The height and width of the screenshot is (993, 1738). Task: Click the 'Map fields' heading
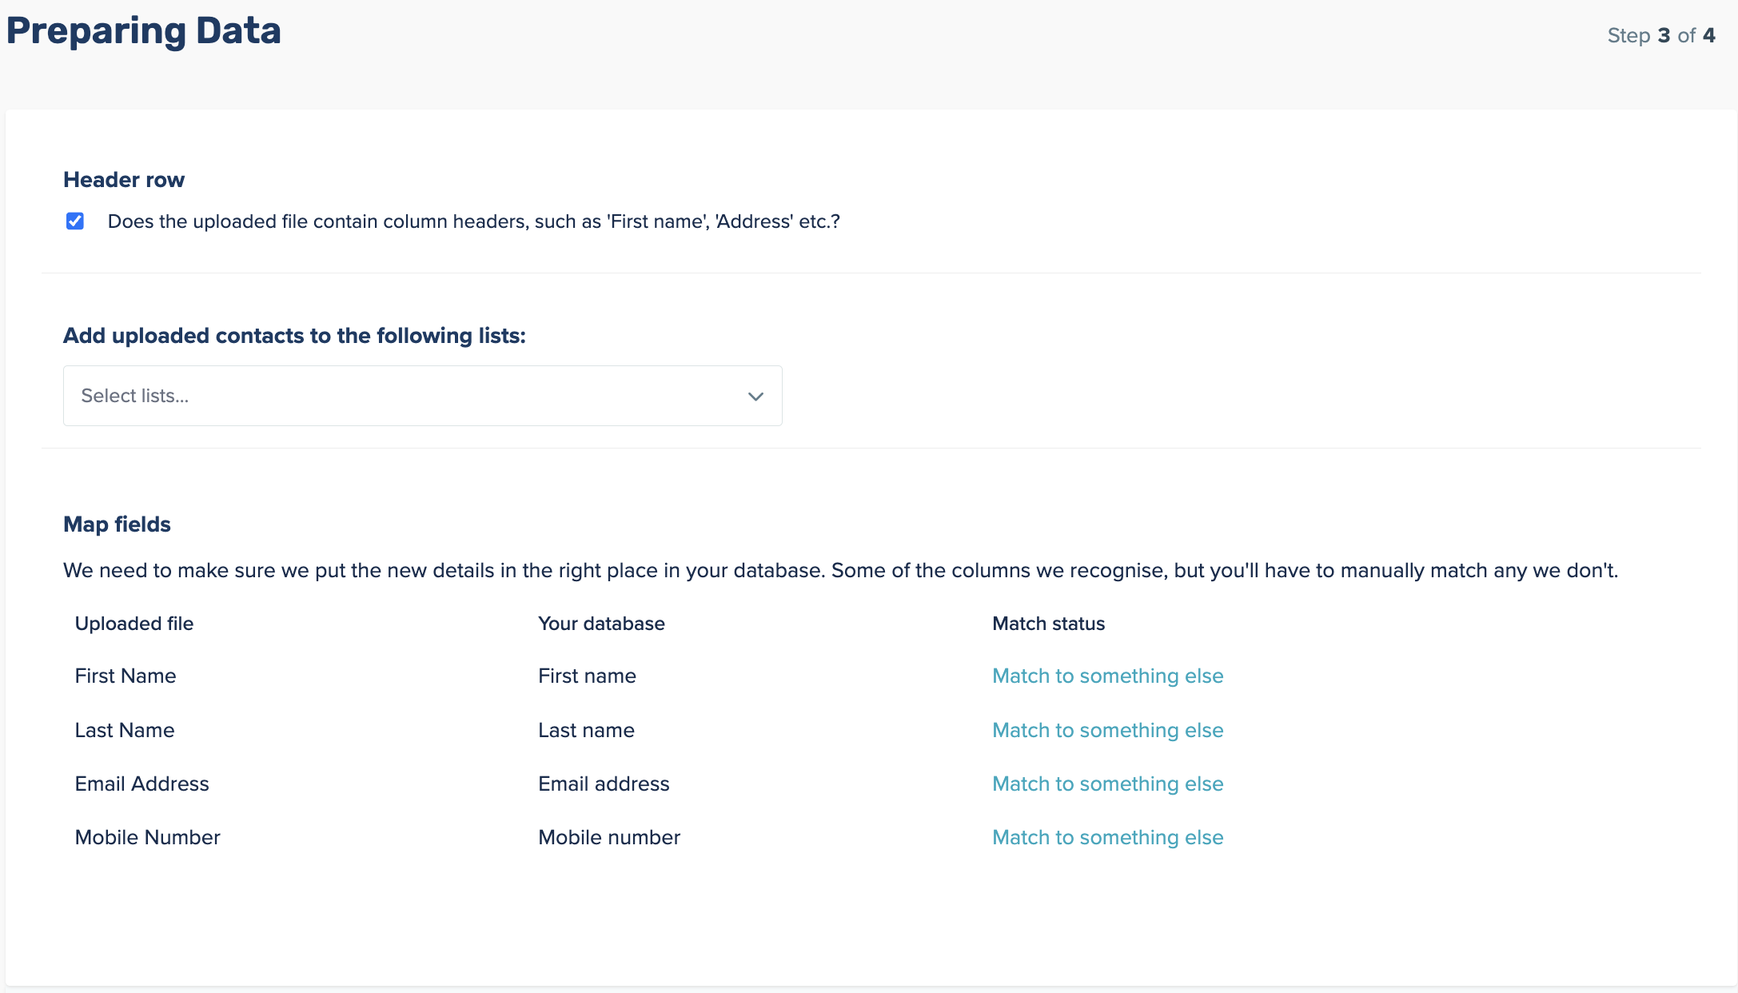point(117,524)
